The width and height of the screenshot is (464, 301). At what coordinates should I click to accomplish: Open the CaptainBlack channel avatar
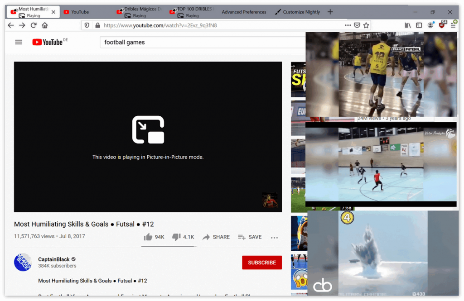coord(23,262)
